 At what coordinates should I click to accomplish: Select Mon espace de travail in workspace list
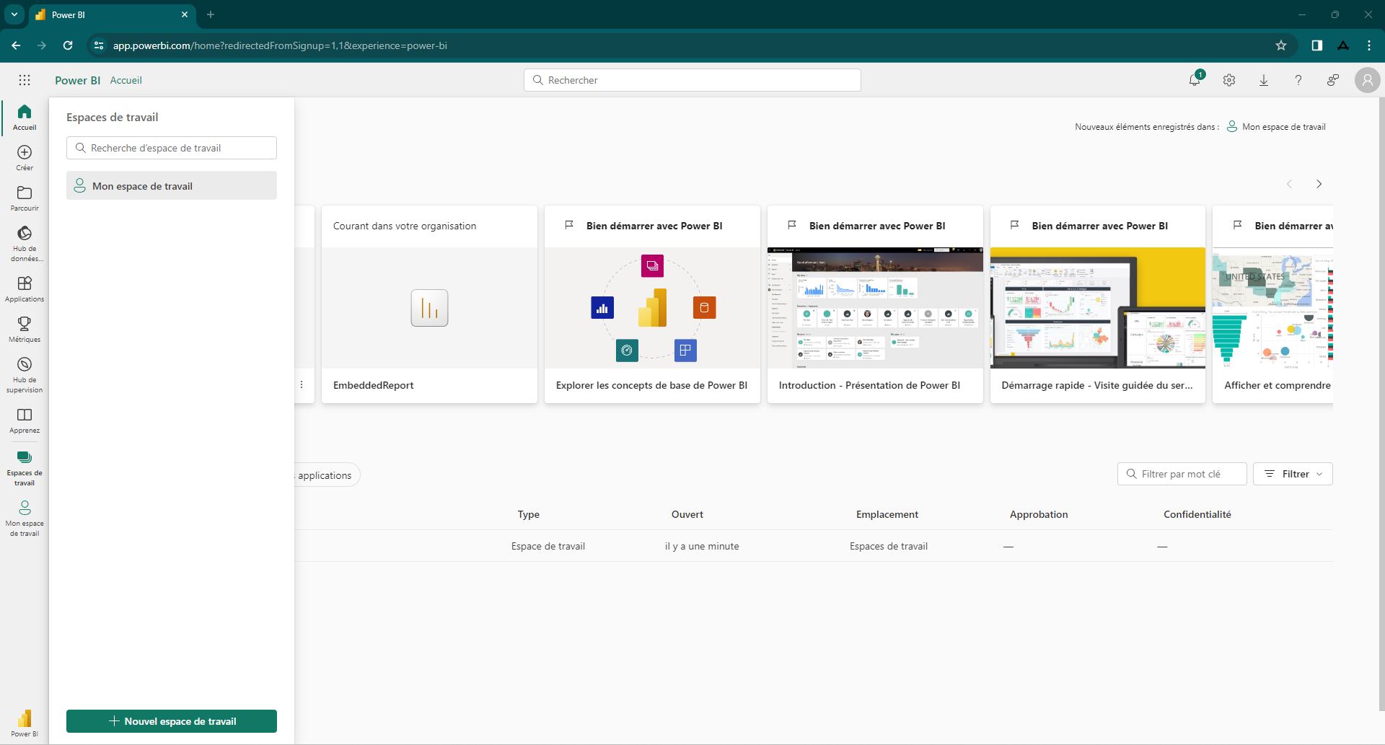click(172, 185)
